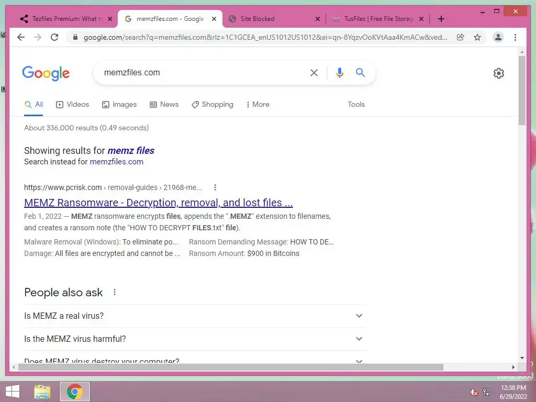The height and width of the screenshot is (402, 536).
Task: Close the TusFiles tab
Action: click(x=421, y=19)
